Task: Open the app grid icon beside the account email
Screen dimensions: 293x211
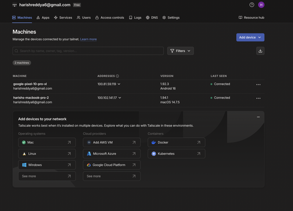Action: (x=15, y=5)
